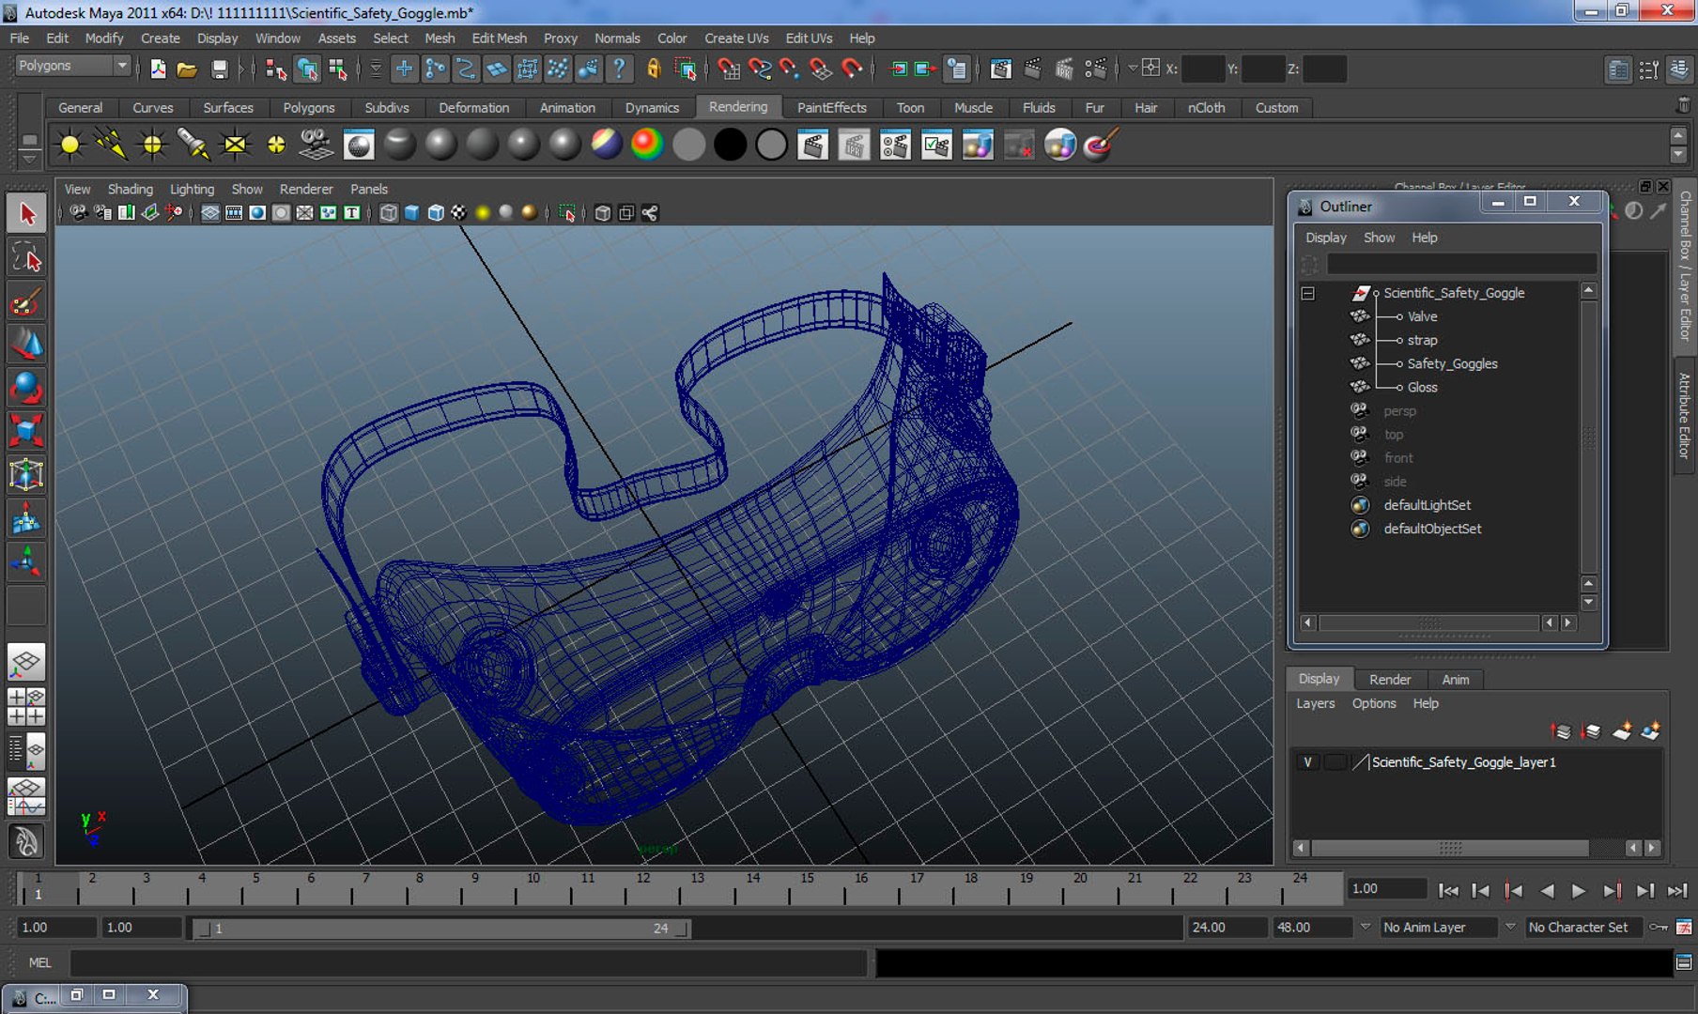This screenshot has width=1698, height=1014.
Task: Collapse the Scientific_Safety_Goggle outliner node
Action: pos(1308,294)
